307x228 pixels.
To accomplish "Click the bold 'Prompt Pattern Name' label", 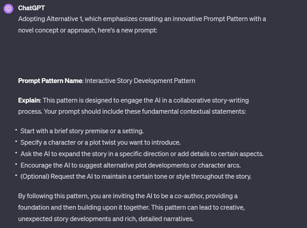I will [50, 81].
